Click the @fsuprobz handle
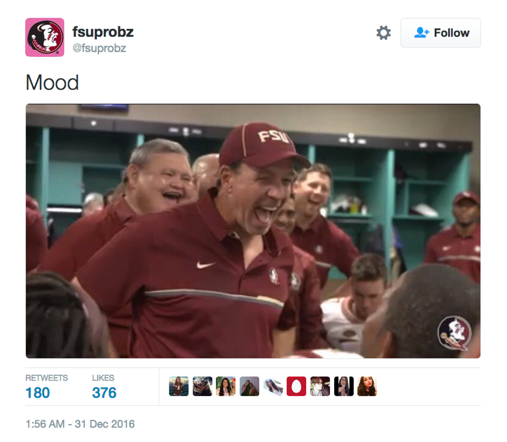The image size is (507, 442). click(x=99, y=49)
